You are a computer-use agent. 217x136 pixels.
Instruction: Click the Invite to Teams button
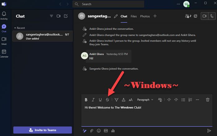[x=43, y=130]
